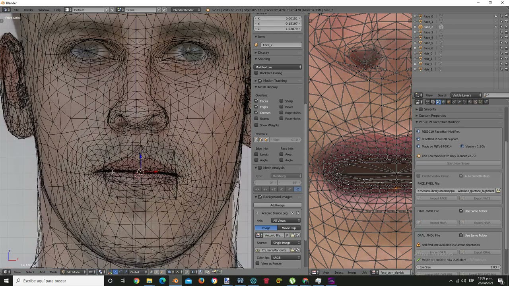509x286 pixels.
Task: Open the sRGB color space dropdown
Action: click(x=286, y=257)
